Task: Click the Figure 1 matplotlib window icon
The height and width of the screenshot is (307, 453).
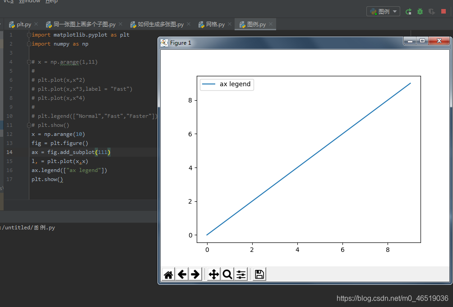Action: pyautogui.click(x=164, y=43)
